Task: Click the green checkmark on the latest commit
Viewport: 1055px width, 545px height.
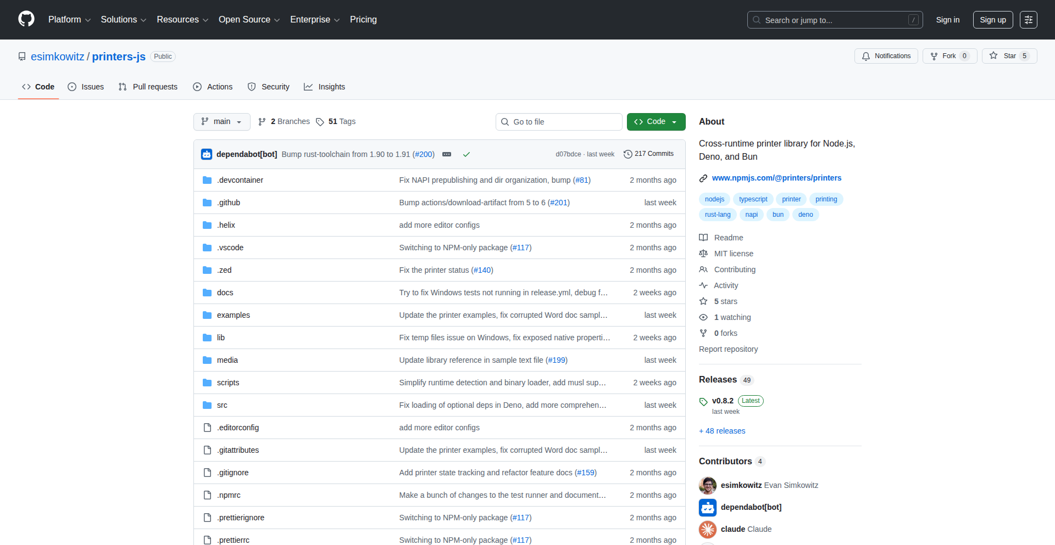Action: tap(466, 154)
